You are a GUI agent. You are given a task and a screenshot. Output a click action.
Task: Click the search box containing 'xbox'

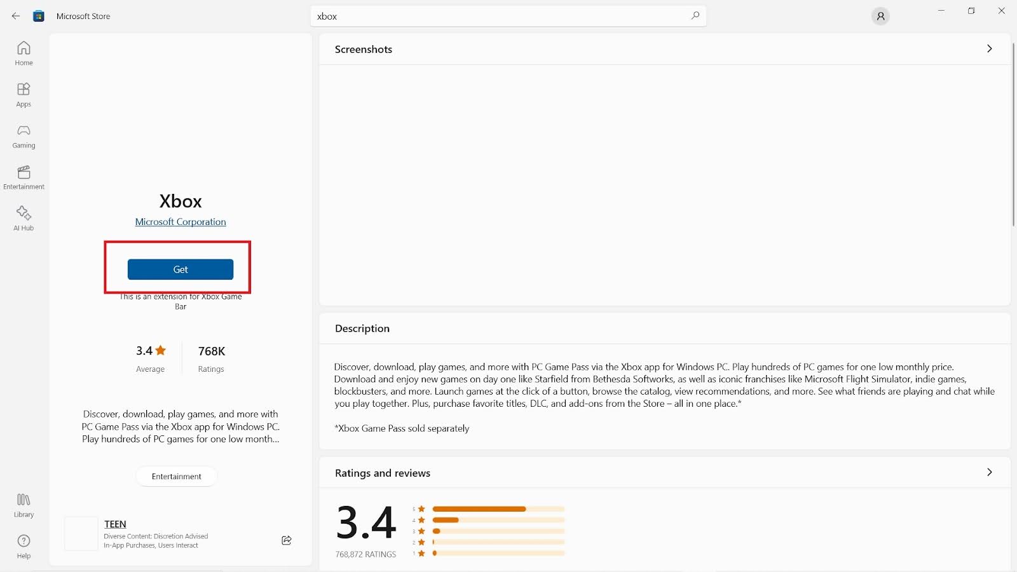(x=508, y=16)
